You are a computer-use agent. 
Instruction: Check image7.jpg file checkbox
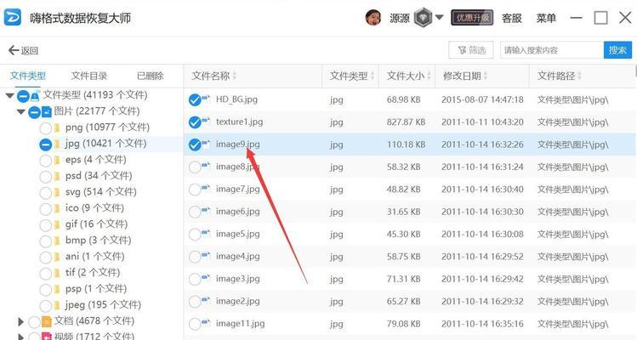[195, 190]
